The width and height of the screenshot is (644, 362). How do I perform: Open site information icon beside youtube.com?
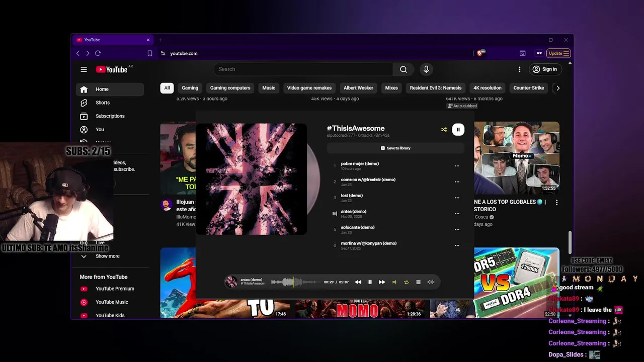163,53
